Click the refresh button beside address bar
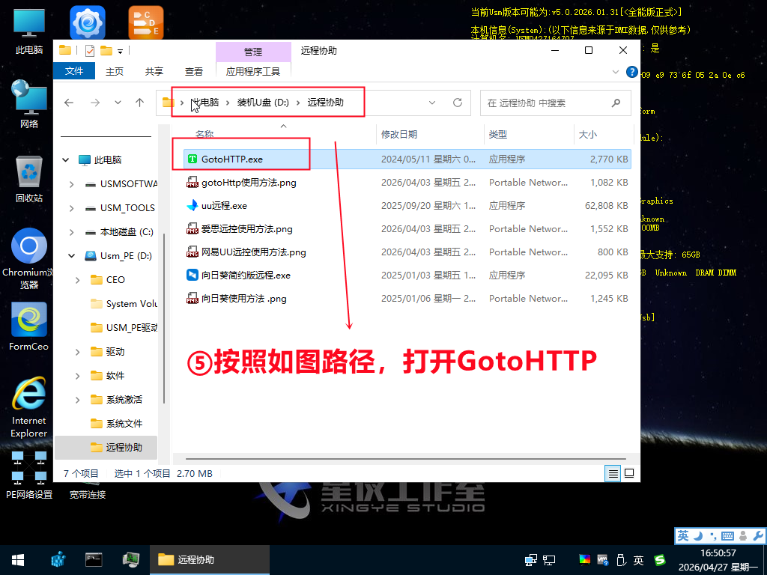Screen dimensions: 767x575 [457, 103]
